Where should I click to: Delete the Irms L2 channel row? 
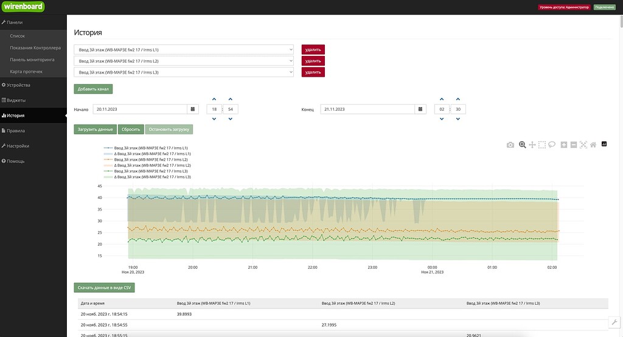pyautogui.click(x=313, y=61)
